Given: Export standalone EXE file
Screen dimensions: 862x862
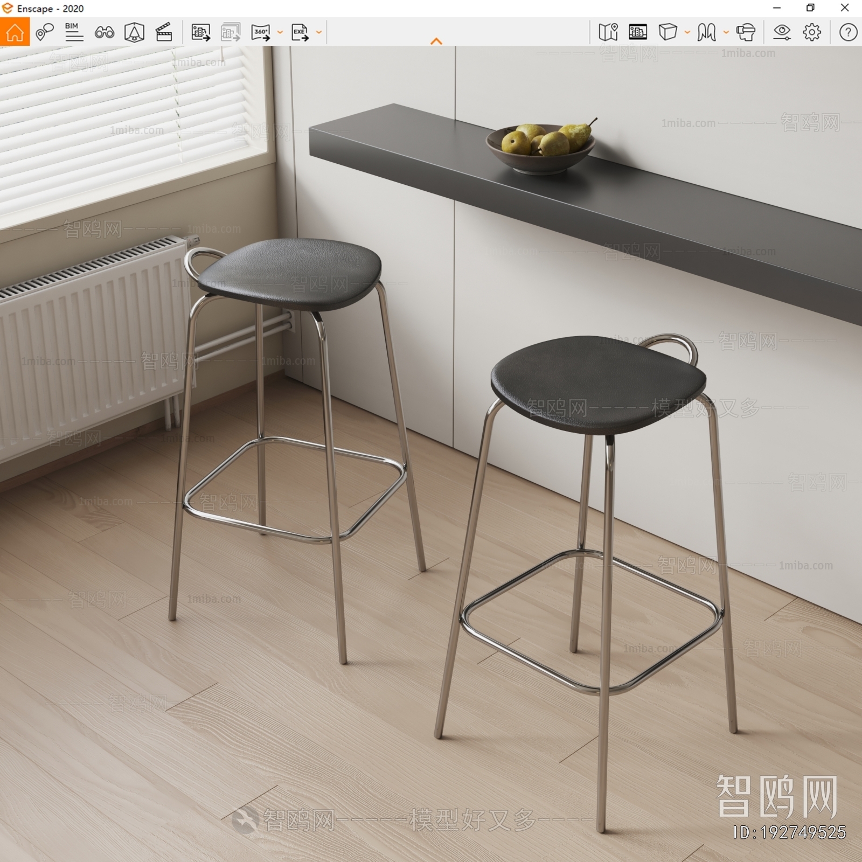Looking at the screenshot, I should tap(300, 32).
